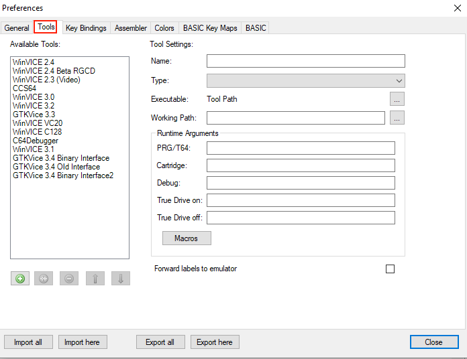Go to the BASIC Key Maps tab
This screenshot has height=359, width=467.
click(209, 28)
